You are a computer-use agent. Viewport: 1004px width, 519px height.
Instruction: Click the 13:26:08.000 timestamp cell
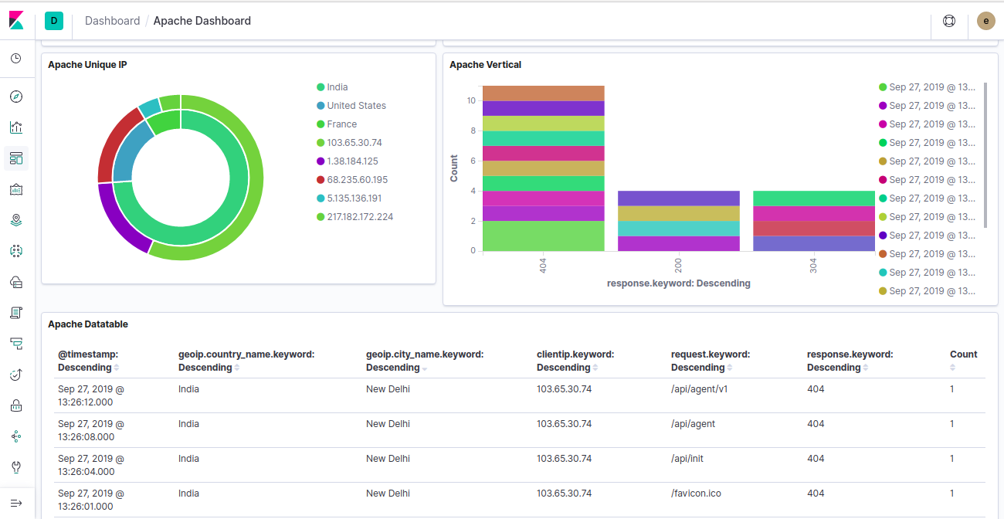pyautogui.click(x=90, y=430)
